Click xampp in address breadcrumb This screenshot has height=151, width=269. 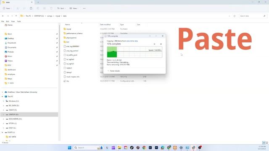click(x=50, y=16)
